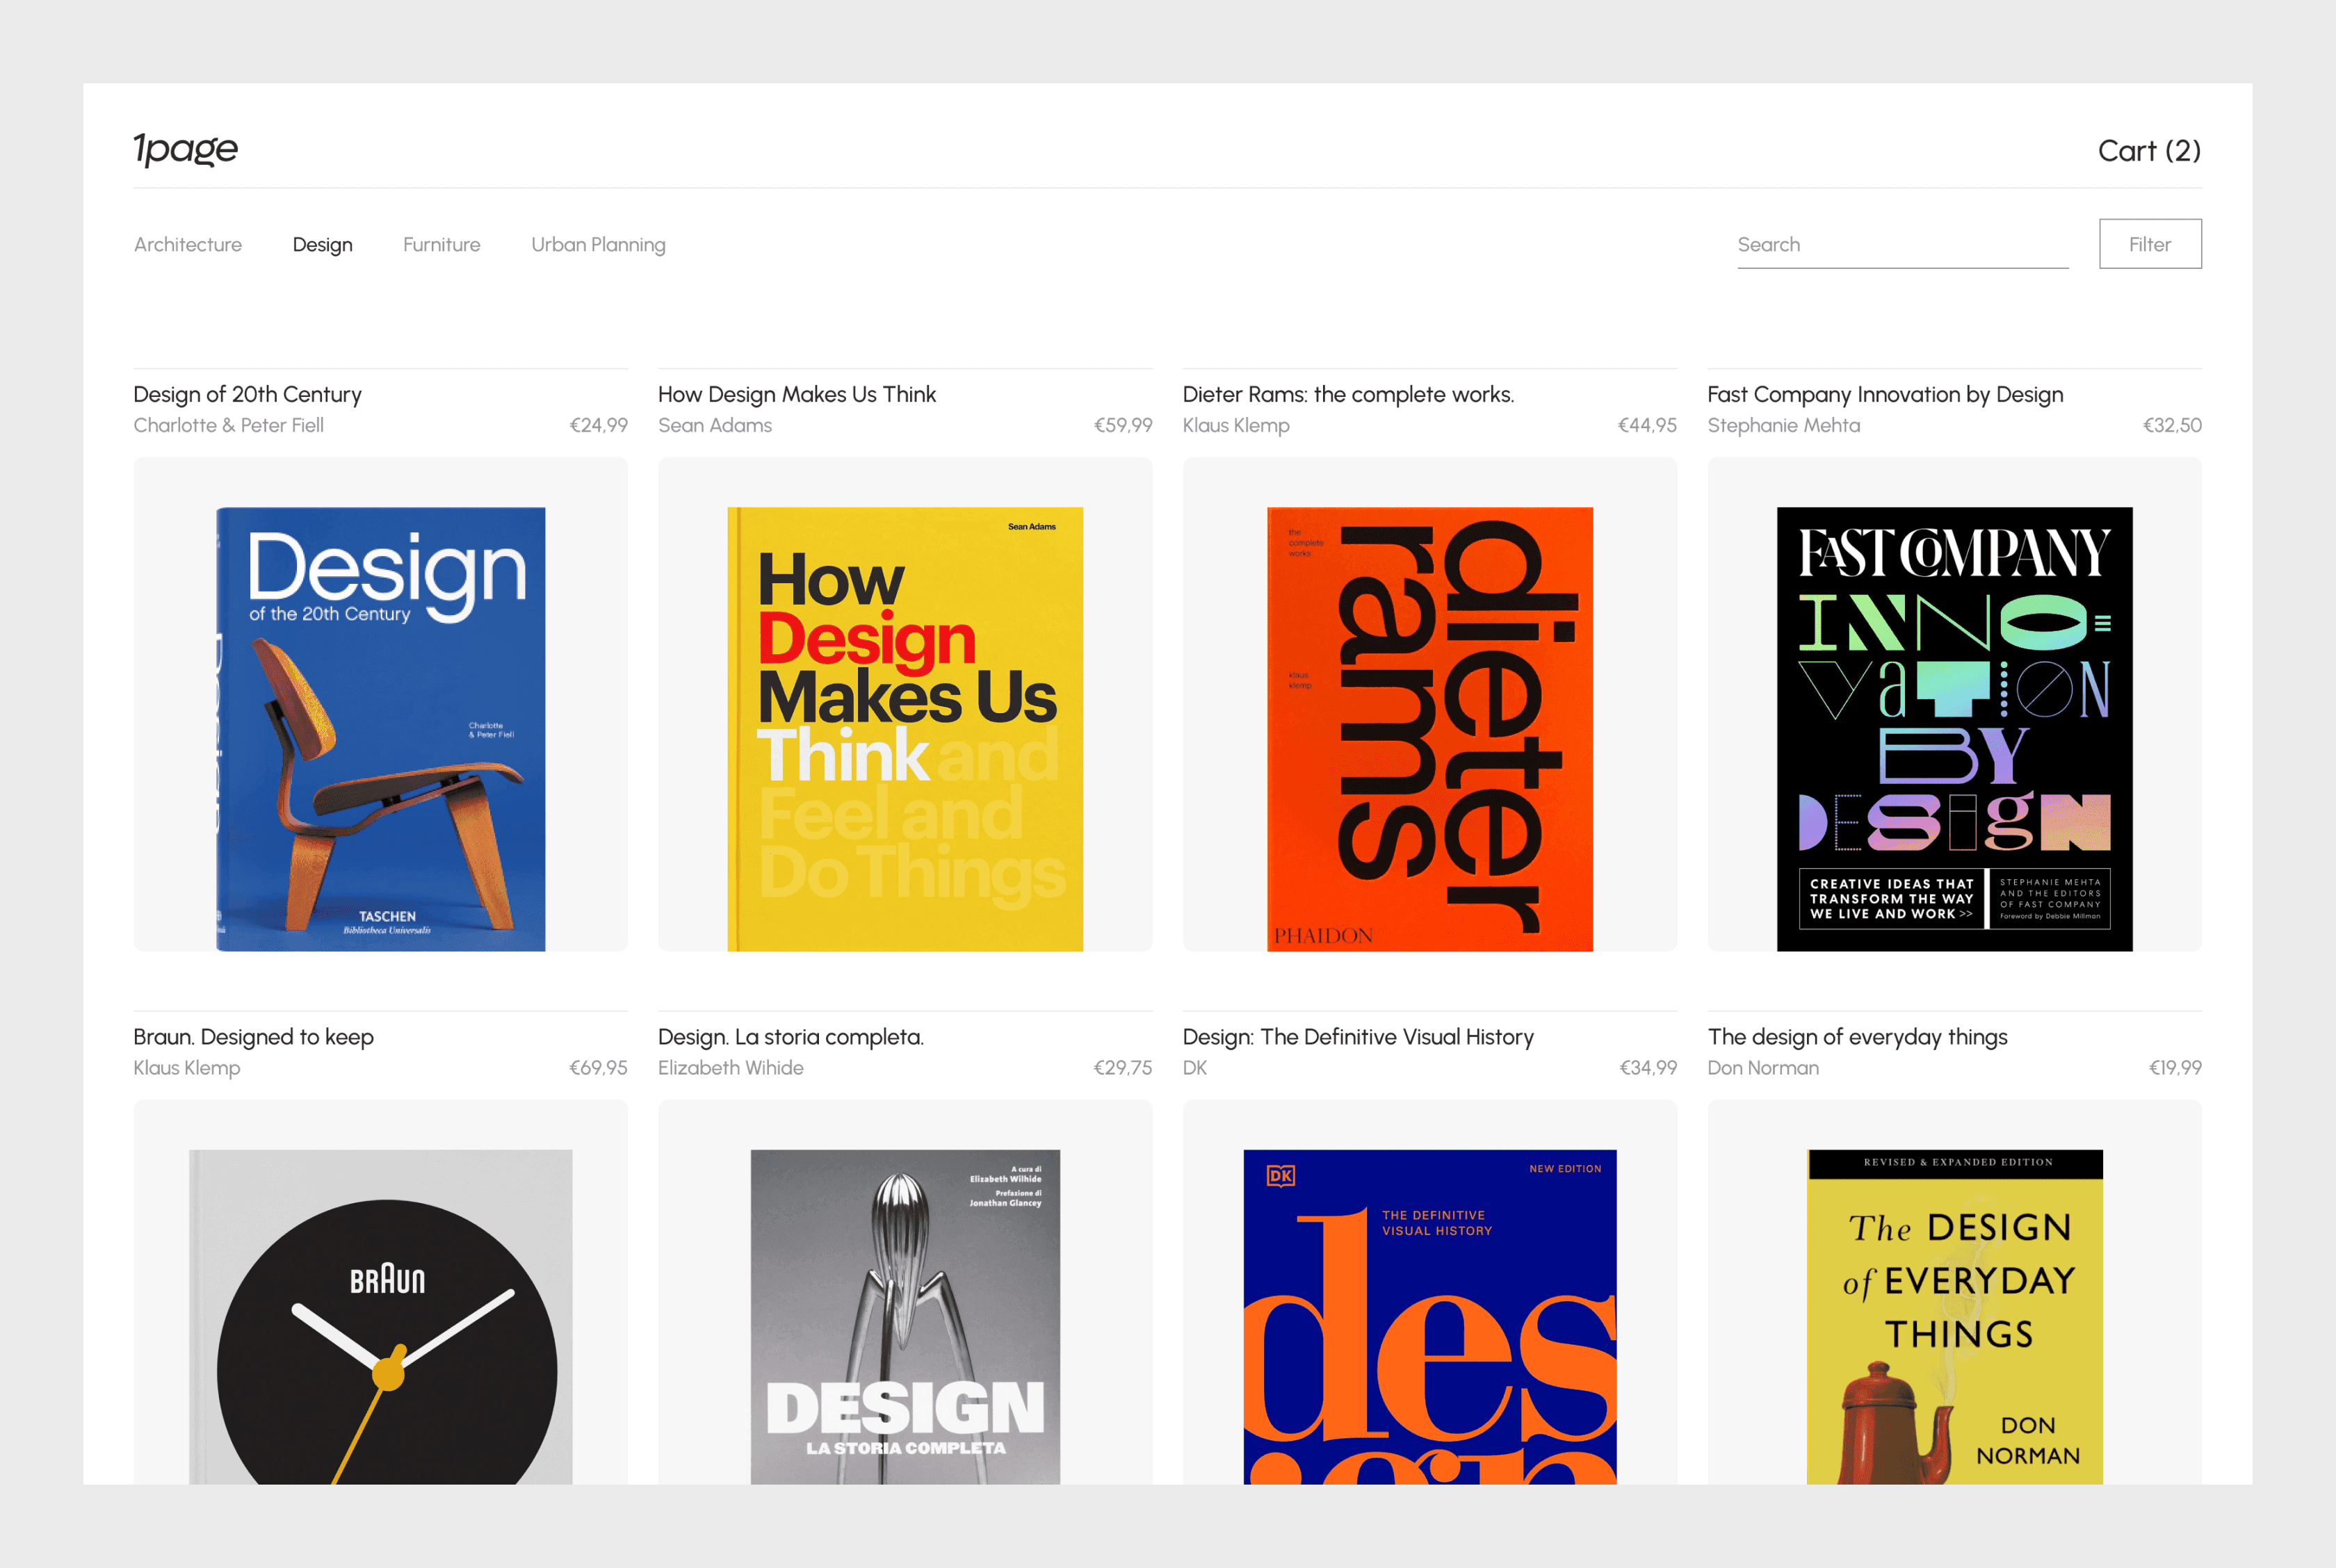The image size is (2336, 1568).
Task: Open the Cart (2) link
Action: pos(2149,151)
